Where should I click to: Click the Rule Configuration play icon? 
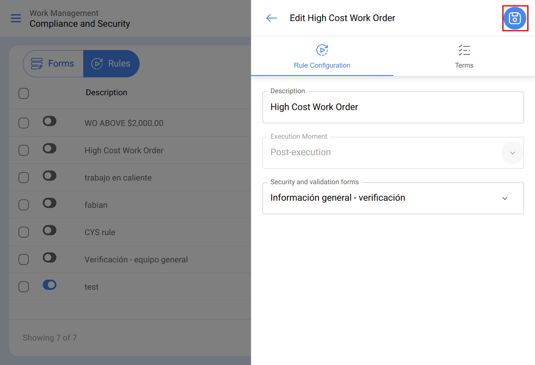point(322,50)
